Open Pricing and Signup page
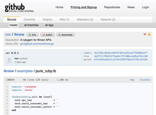Screen dimensions: 156x115 [x=84, y=7]
